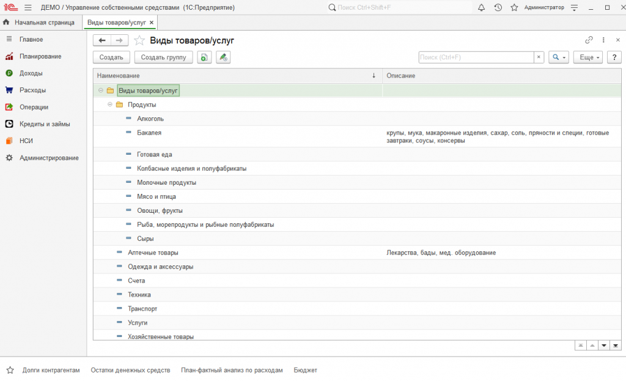The height and width of the screenshot is (381, 626).
Task: Click the Описание column header
Action: (501, 75)
